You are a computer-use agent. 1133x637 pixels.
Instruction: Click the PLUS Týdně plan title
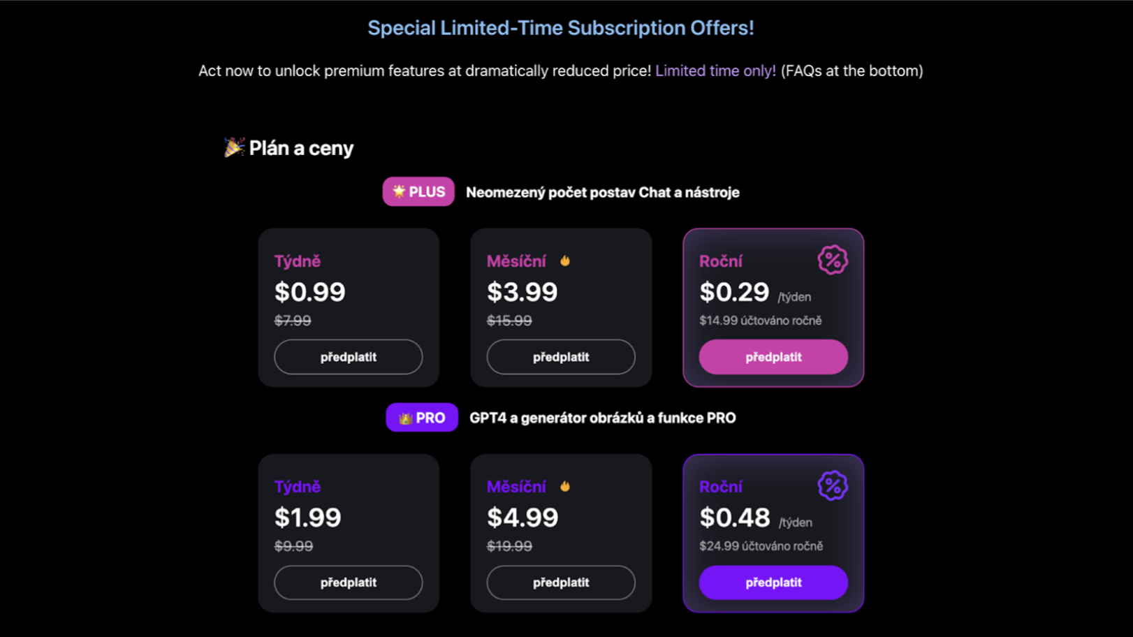click(298, 261)
